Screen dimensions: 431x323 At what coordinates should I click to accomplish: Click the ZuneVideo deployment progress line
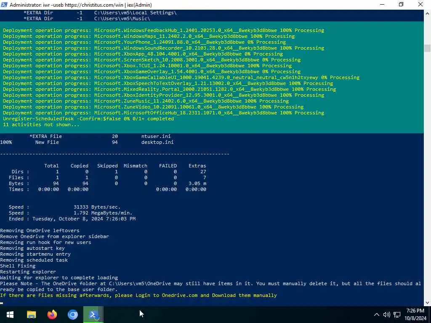[x=153, y=107]
